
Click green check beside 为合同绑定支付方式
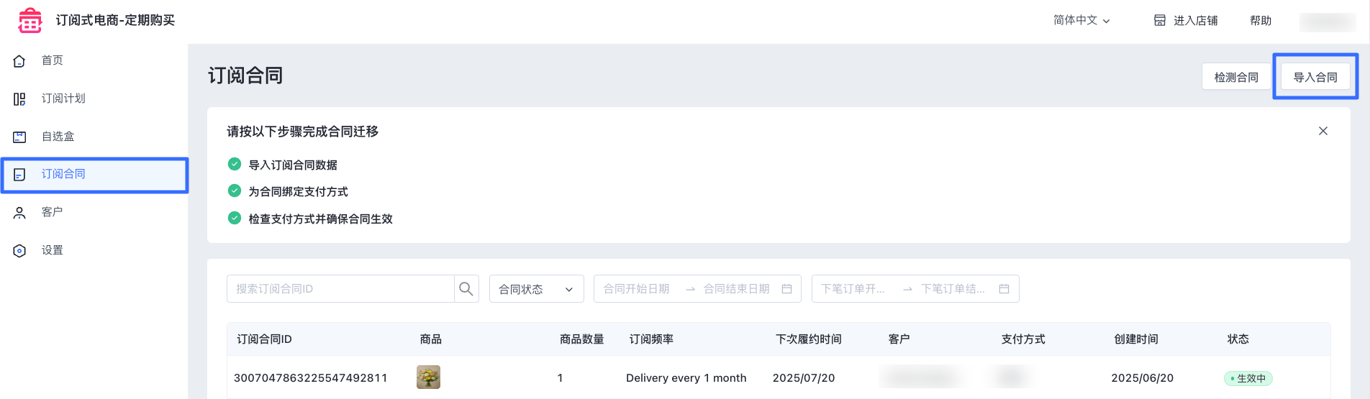point(235,191)
